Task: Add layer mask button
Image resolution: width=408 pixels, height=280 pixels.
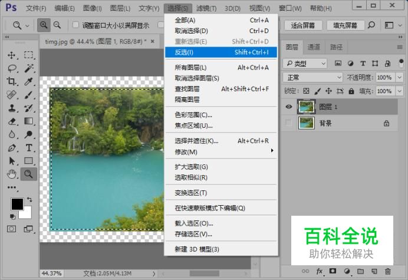Action: (x=333, y=271)
